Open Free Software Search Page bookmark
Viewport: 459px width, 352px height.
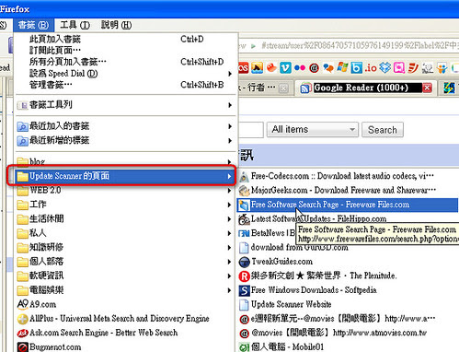(349, 205)
